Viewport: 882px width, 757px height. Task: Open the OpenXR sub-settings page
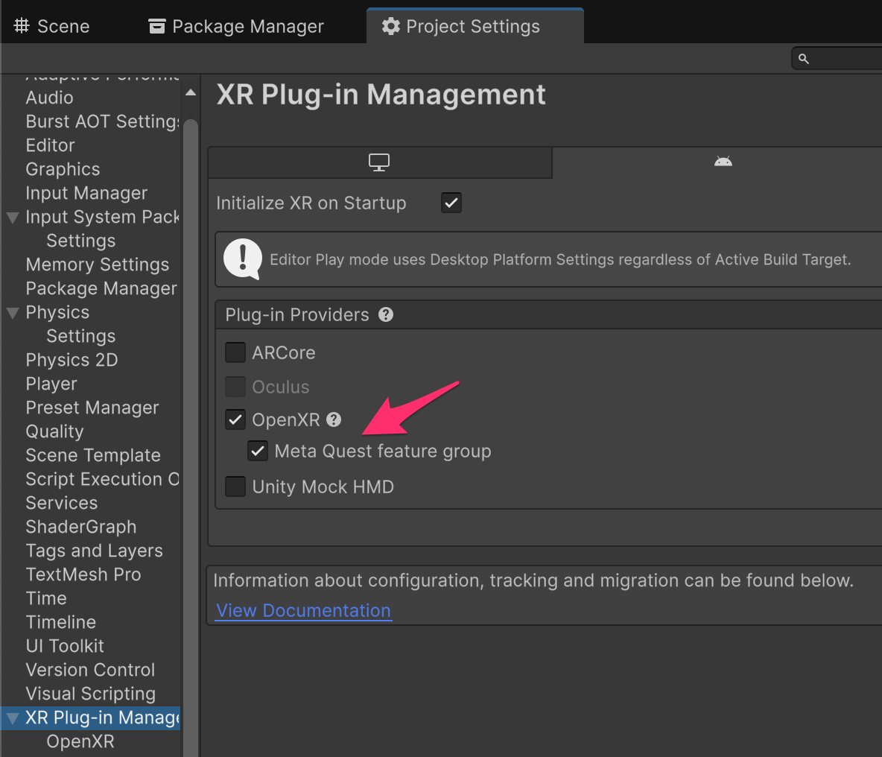tap(80, 742)
